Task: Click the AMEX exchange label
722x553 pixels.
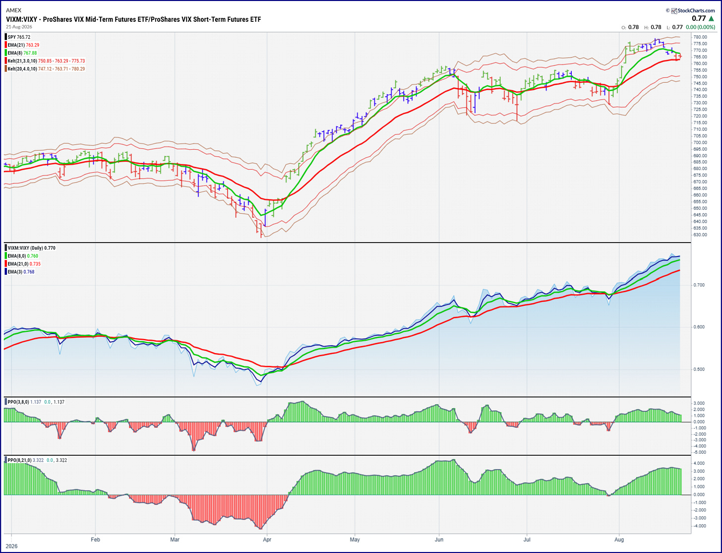Action: click(x=13, y=10)
